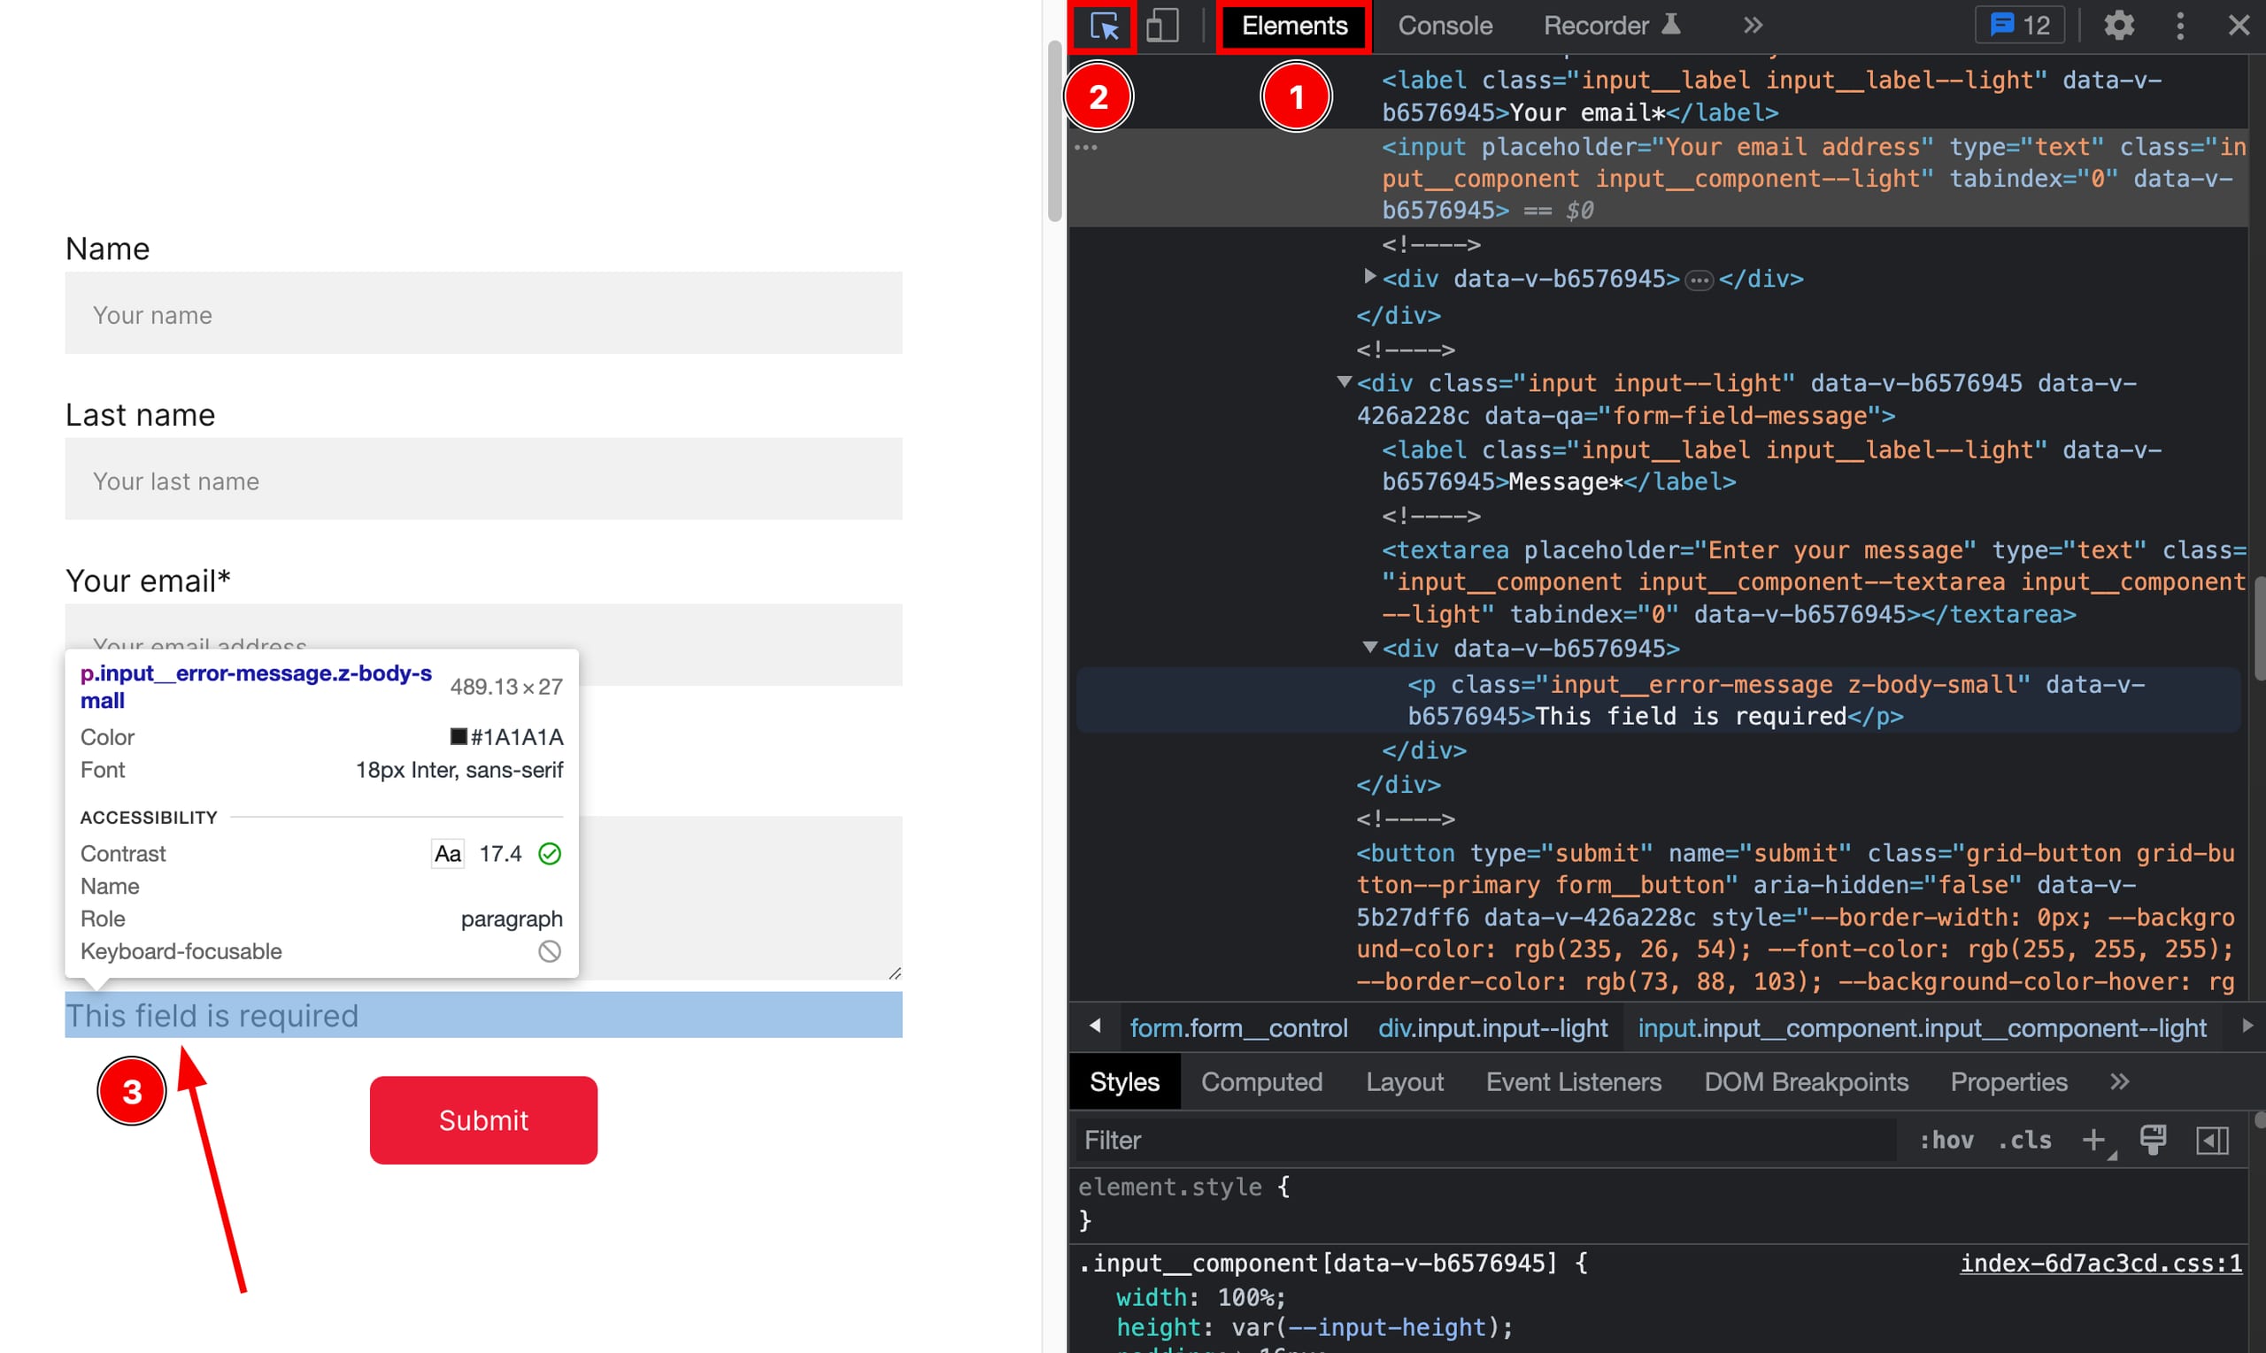The width and height of the screenshot is (2266, 1353).
Task: Open the index-6d7ac3cd.css:1 source link
Action: point(2100,1263)
